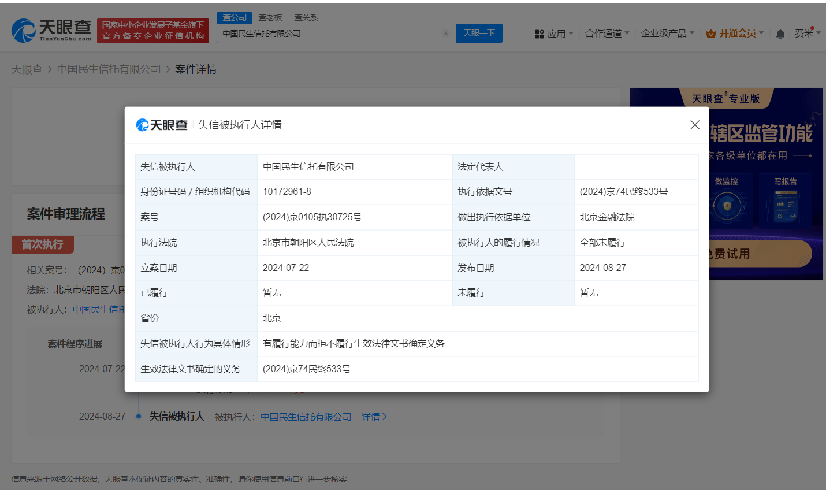This screenshot has width=826, height=490.
Task: Switch to the 查老板 search tab
Action: click(270, 17)
